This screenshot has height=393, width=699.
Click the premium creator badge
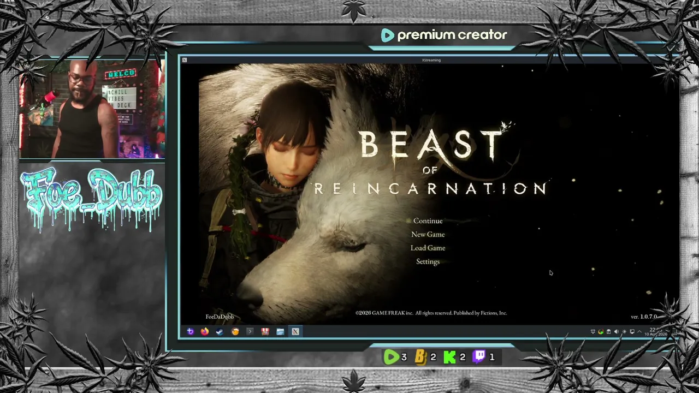444,35
